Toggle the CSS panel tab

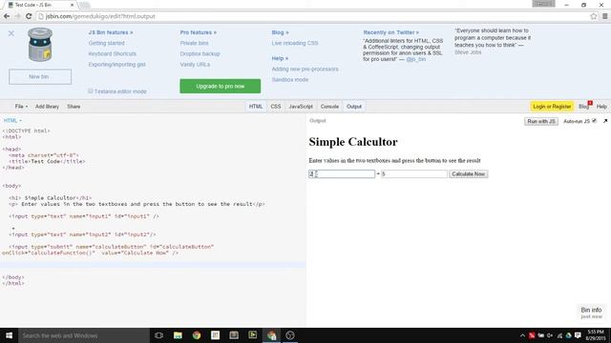(276, 107)
